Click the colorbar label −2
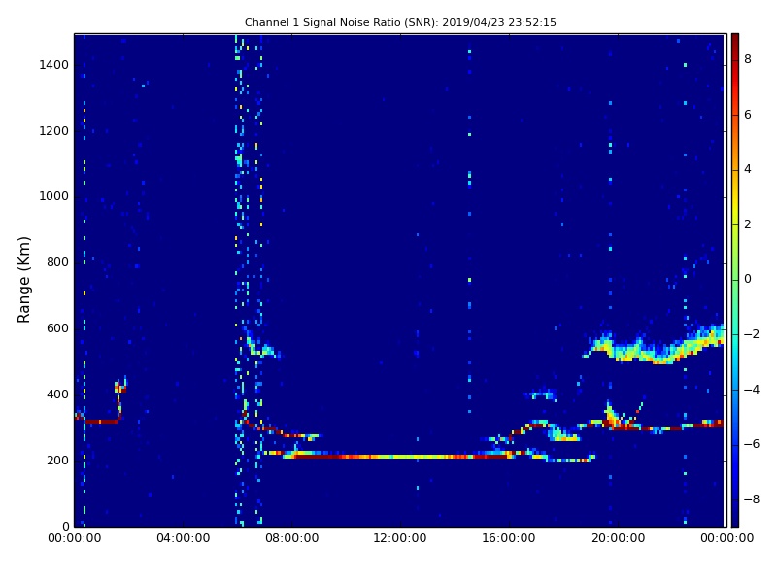The image size is (777, 583). pos(751,334)
